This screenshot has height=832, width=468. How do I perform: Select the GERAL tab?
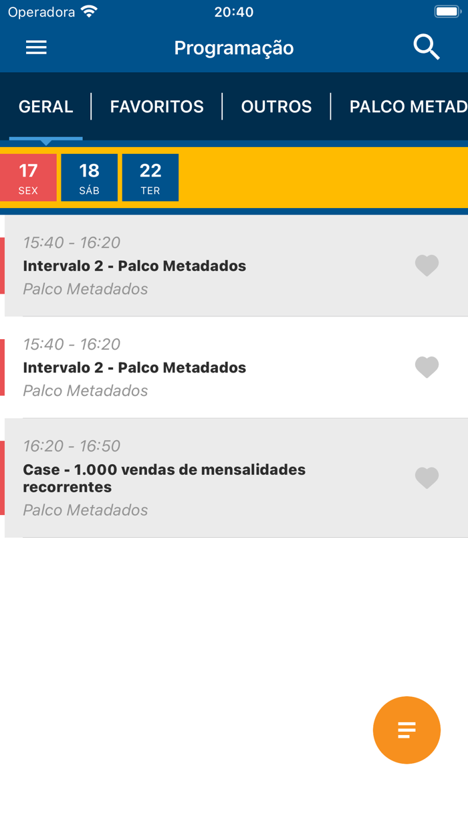[45, 106]
